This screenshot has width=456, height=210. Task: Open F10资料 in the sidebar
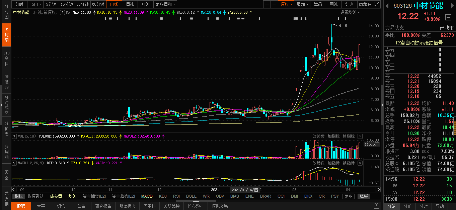[x=6, y=59]
